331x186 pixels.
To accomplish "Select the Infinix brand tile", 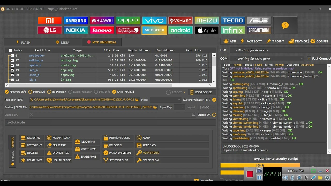I will tap(233, 30).
